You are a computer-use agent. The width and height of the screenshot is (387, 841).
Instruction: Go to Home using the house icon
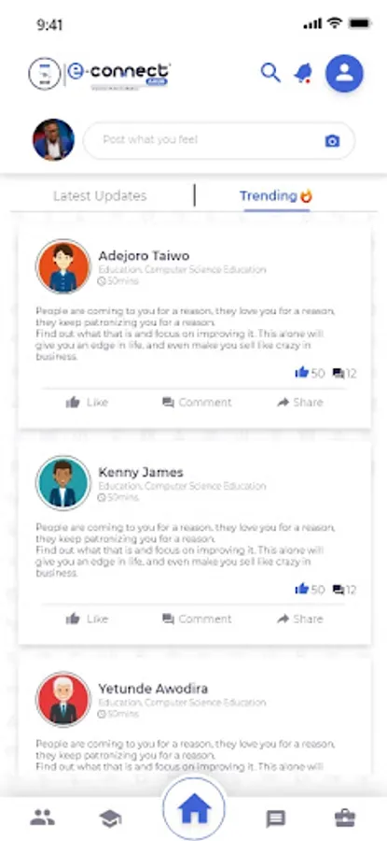(194, 808)
